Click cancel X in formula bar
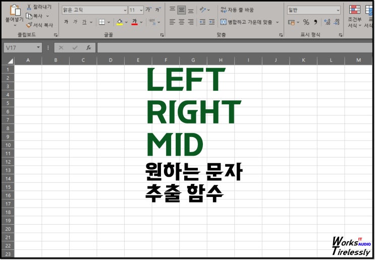The image size is (375, 260). point(61,48)
